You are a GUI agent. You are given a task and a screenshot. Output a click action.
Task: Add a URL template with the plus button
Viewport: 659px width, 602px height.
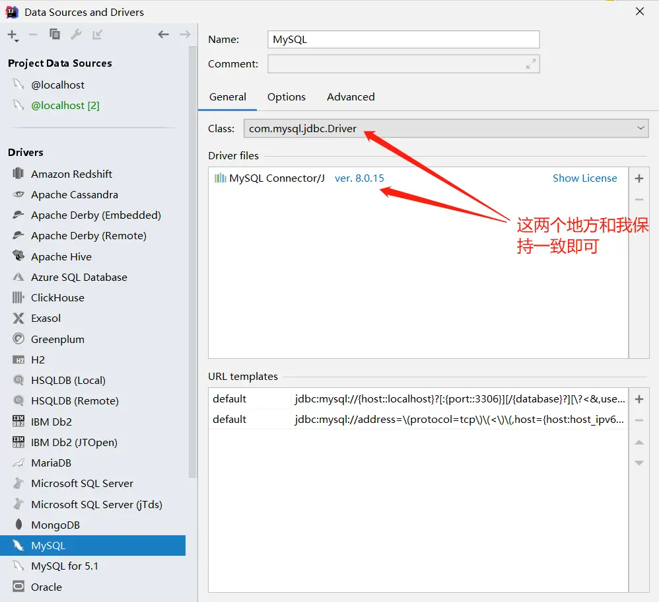click(639, 399)
